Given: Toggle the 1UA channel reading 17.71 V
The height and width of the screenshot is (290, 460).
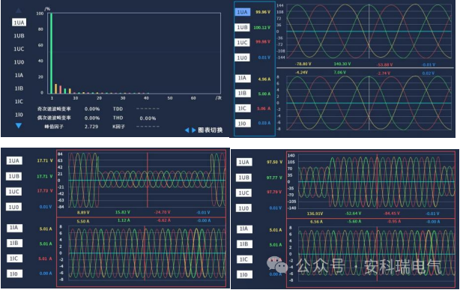Looking at the screenshot, I should 13,161.
